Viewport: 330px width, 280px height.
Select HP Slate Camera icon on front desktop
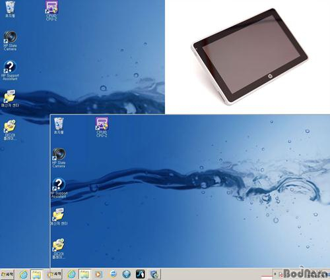pyautogui.click(x=59, y=157)
